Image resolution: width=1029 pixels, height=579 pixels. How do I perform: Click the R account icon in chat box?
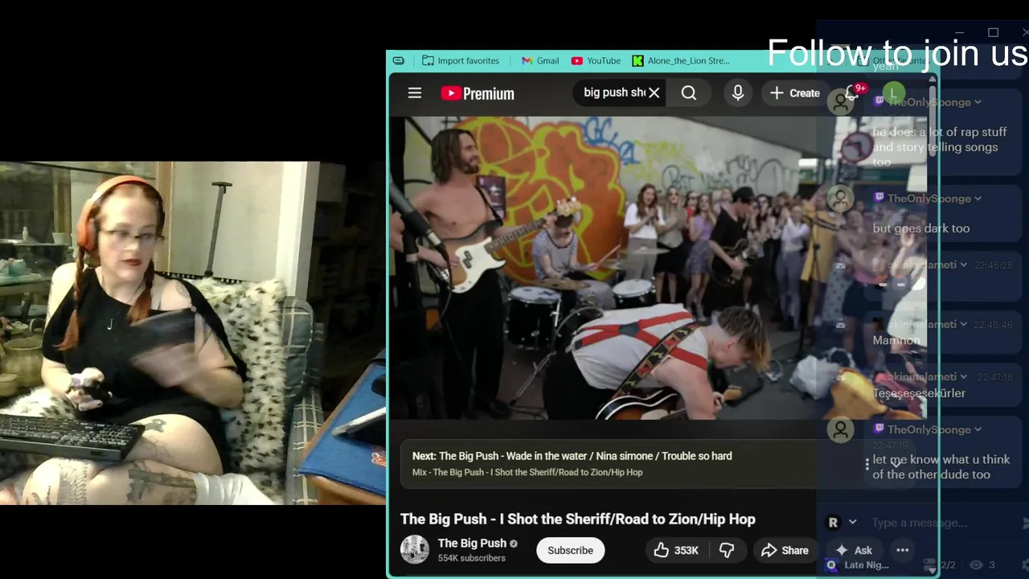click(833, 522)
